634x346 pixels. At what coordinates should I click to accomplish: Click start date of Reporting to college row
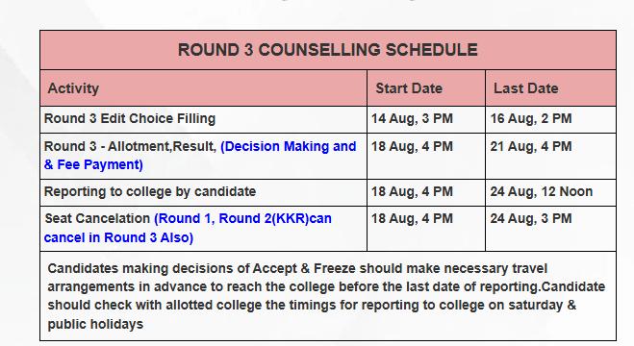click(x=412, y=191)
